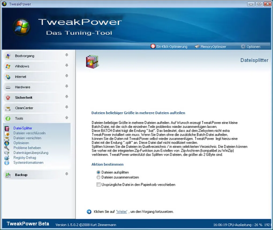The height and width of the screenshot is (230, 273).
Task: Click the Optimieren Windows orb icon
Action: 7,143
